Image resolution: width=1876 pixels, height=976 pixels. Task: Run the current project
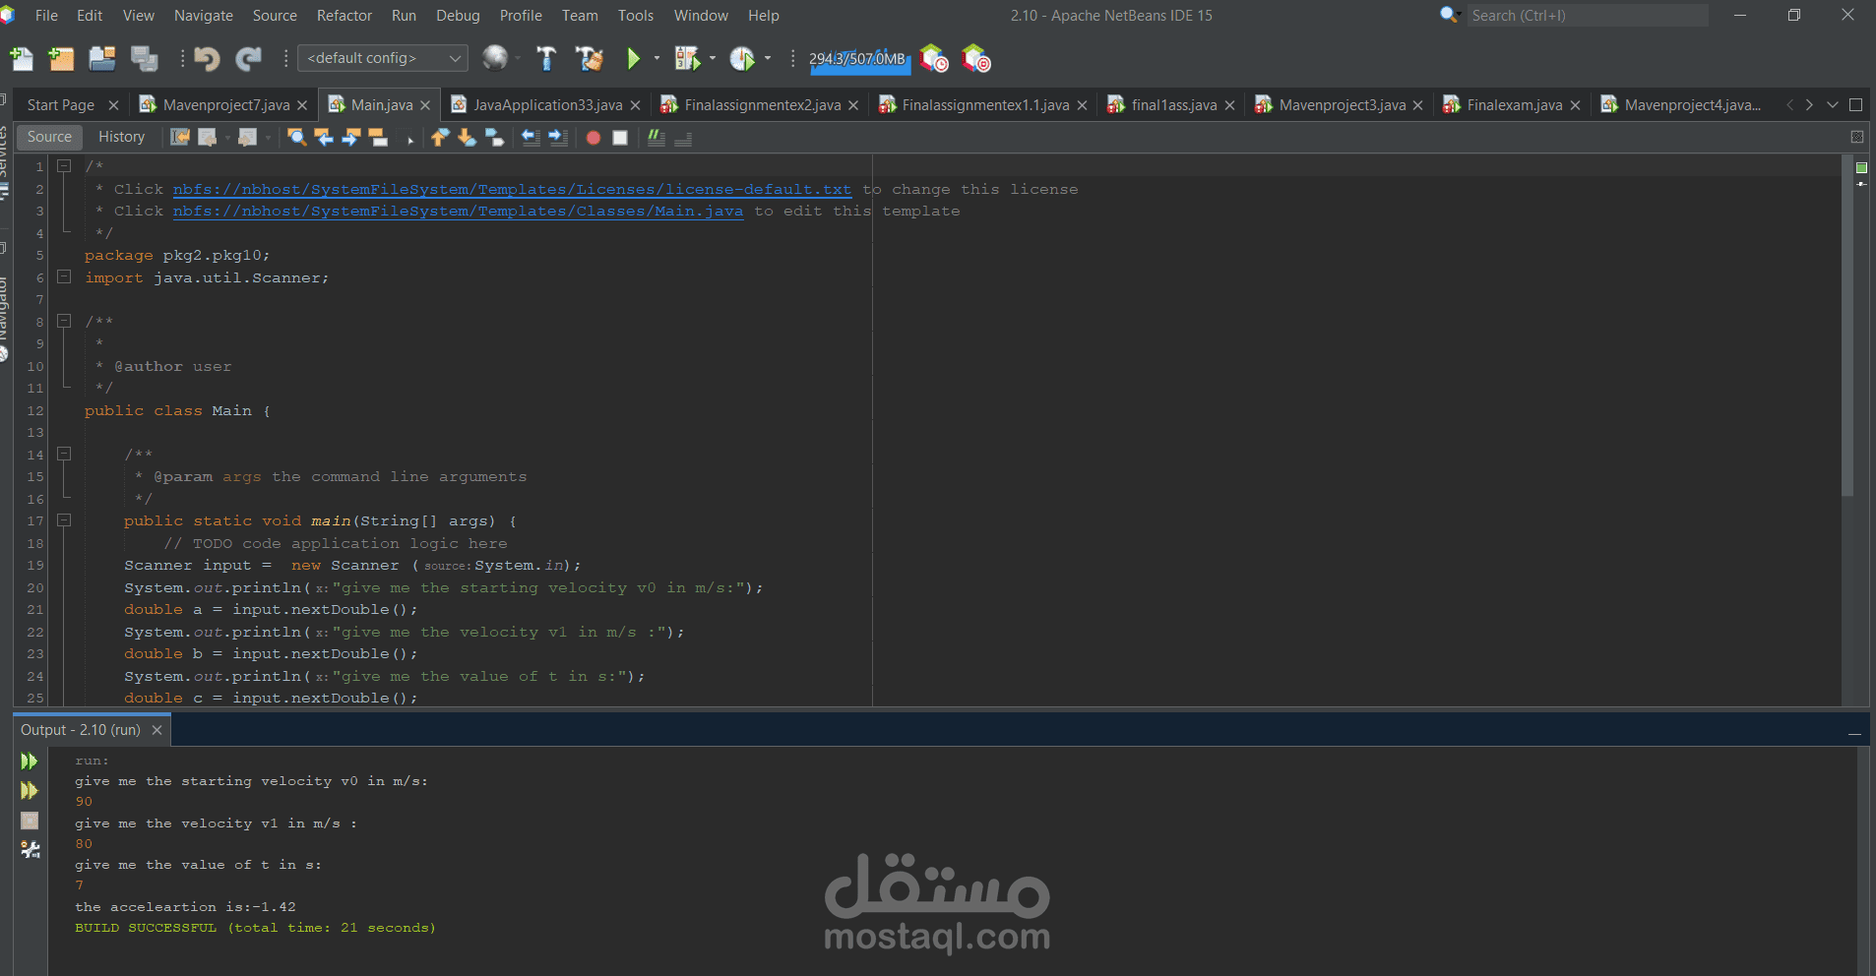[x=634, y=58]
